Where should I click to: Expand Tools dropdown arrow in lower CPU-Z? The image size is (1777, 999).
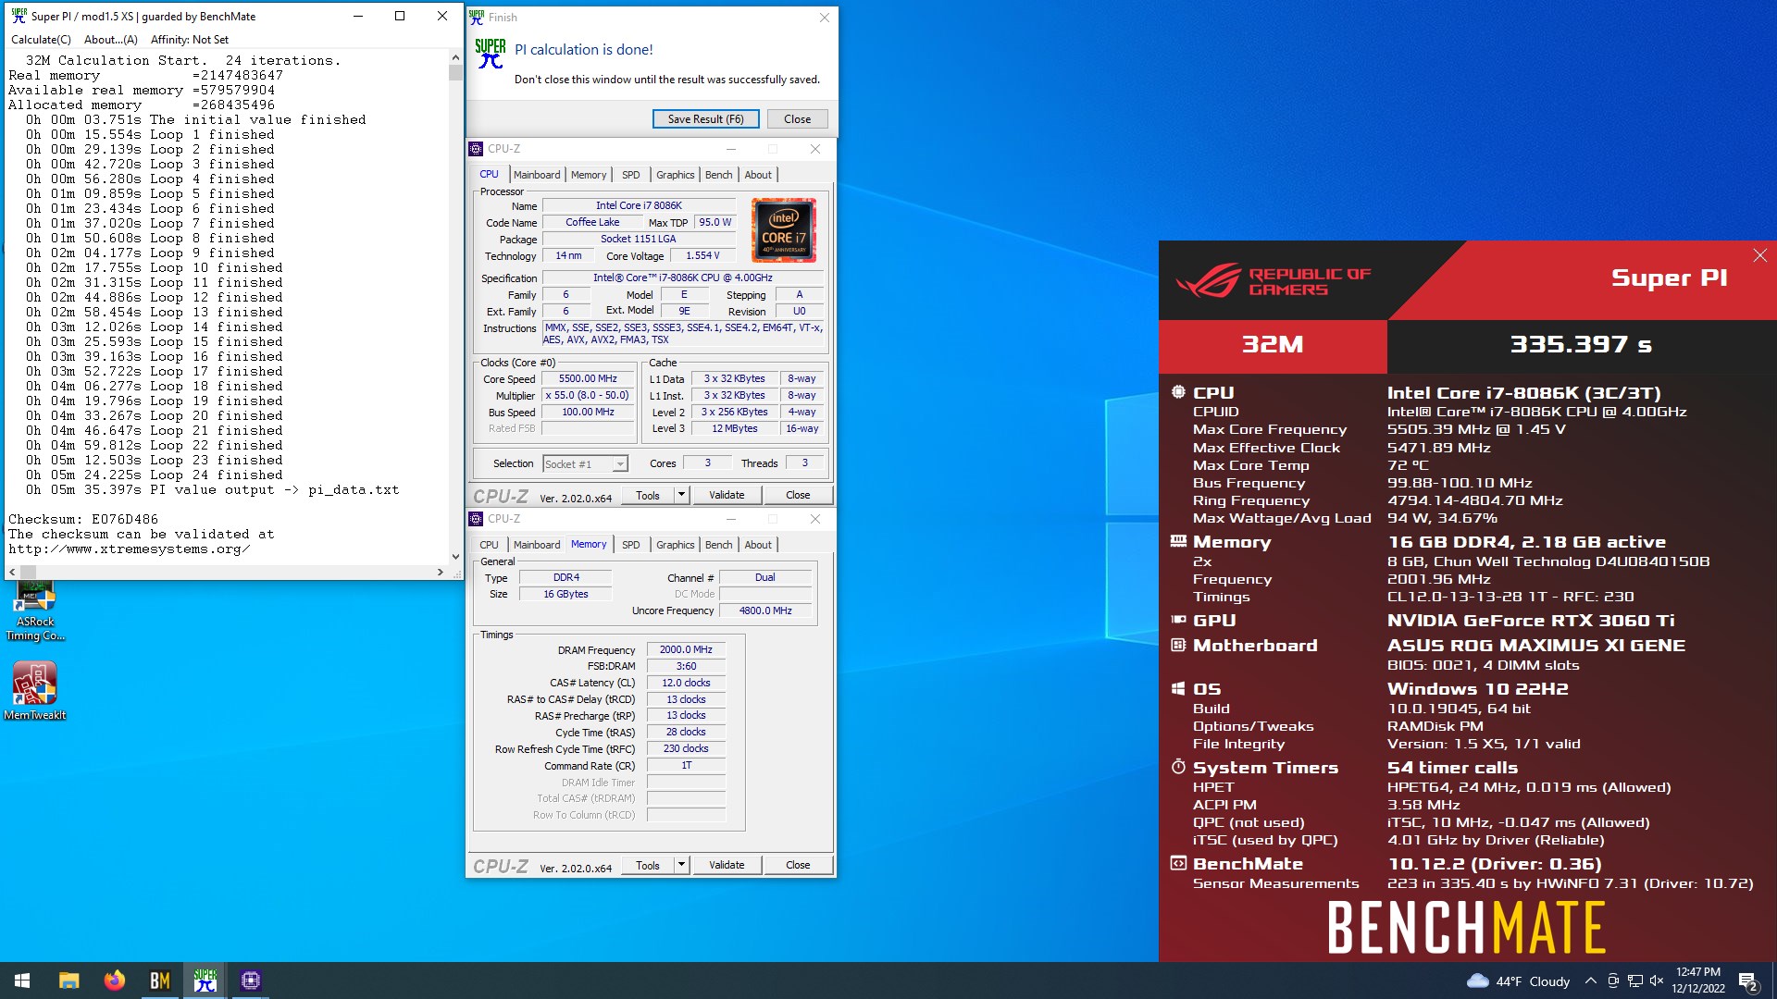point(682,866)
